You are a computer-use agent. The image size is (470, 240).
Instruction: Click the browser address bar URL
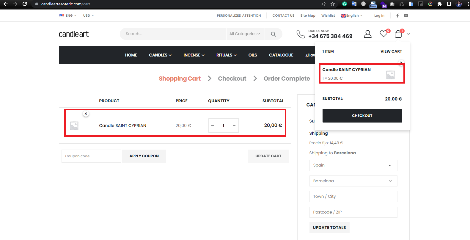coord(66,4)
